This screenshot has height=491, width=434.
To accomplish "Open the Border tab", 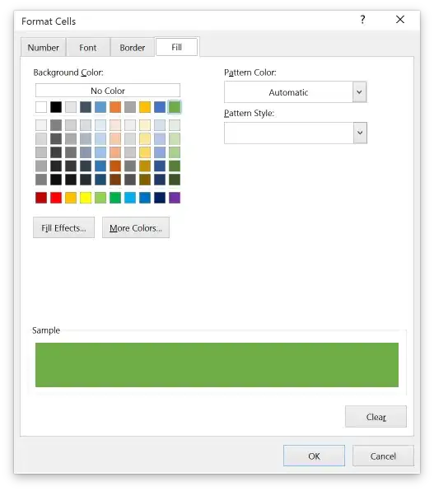I will tap(132, 48).
